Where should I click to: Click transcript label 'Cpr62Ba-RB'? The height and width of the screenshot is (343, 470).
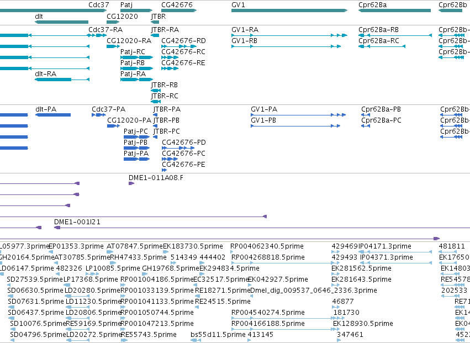coord(378,30)
